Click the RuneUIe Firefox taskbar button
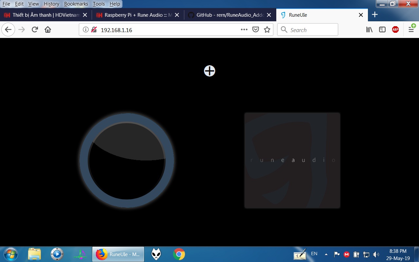Screen dimensions: 419x262 (118, 254)
